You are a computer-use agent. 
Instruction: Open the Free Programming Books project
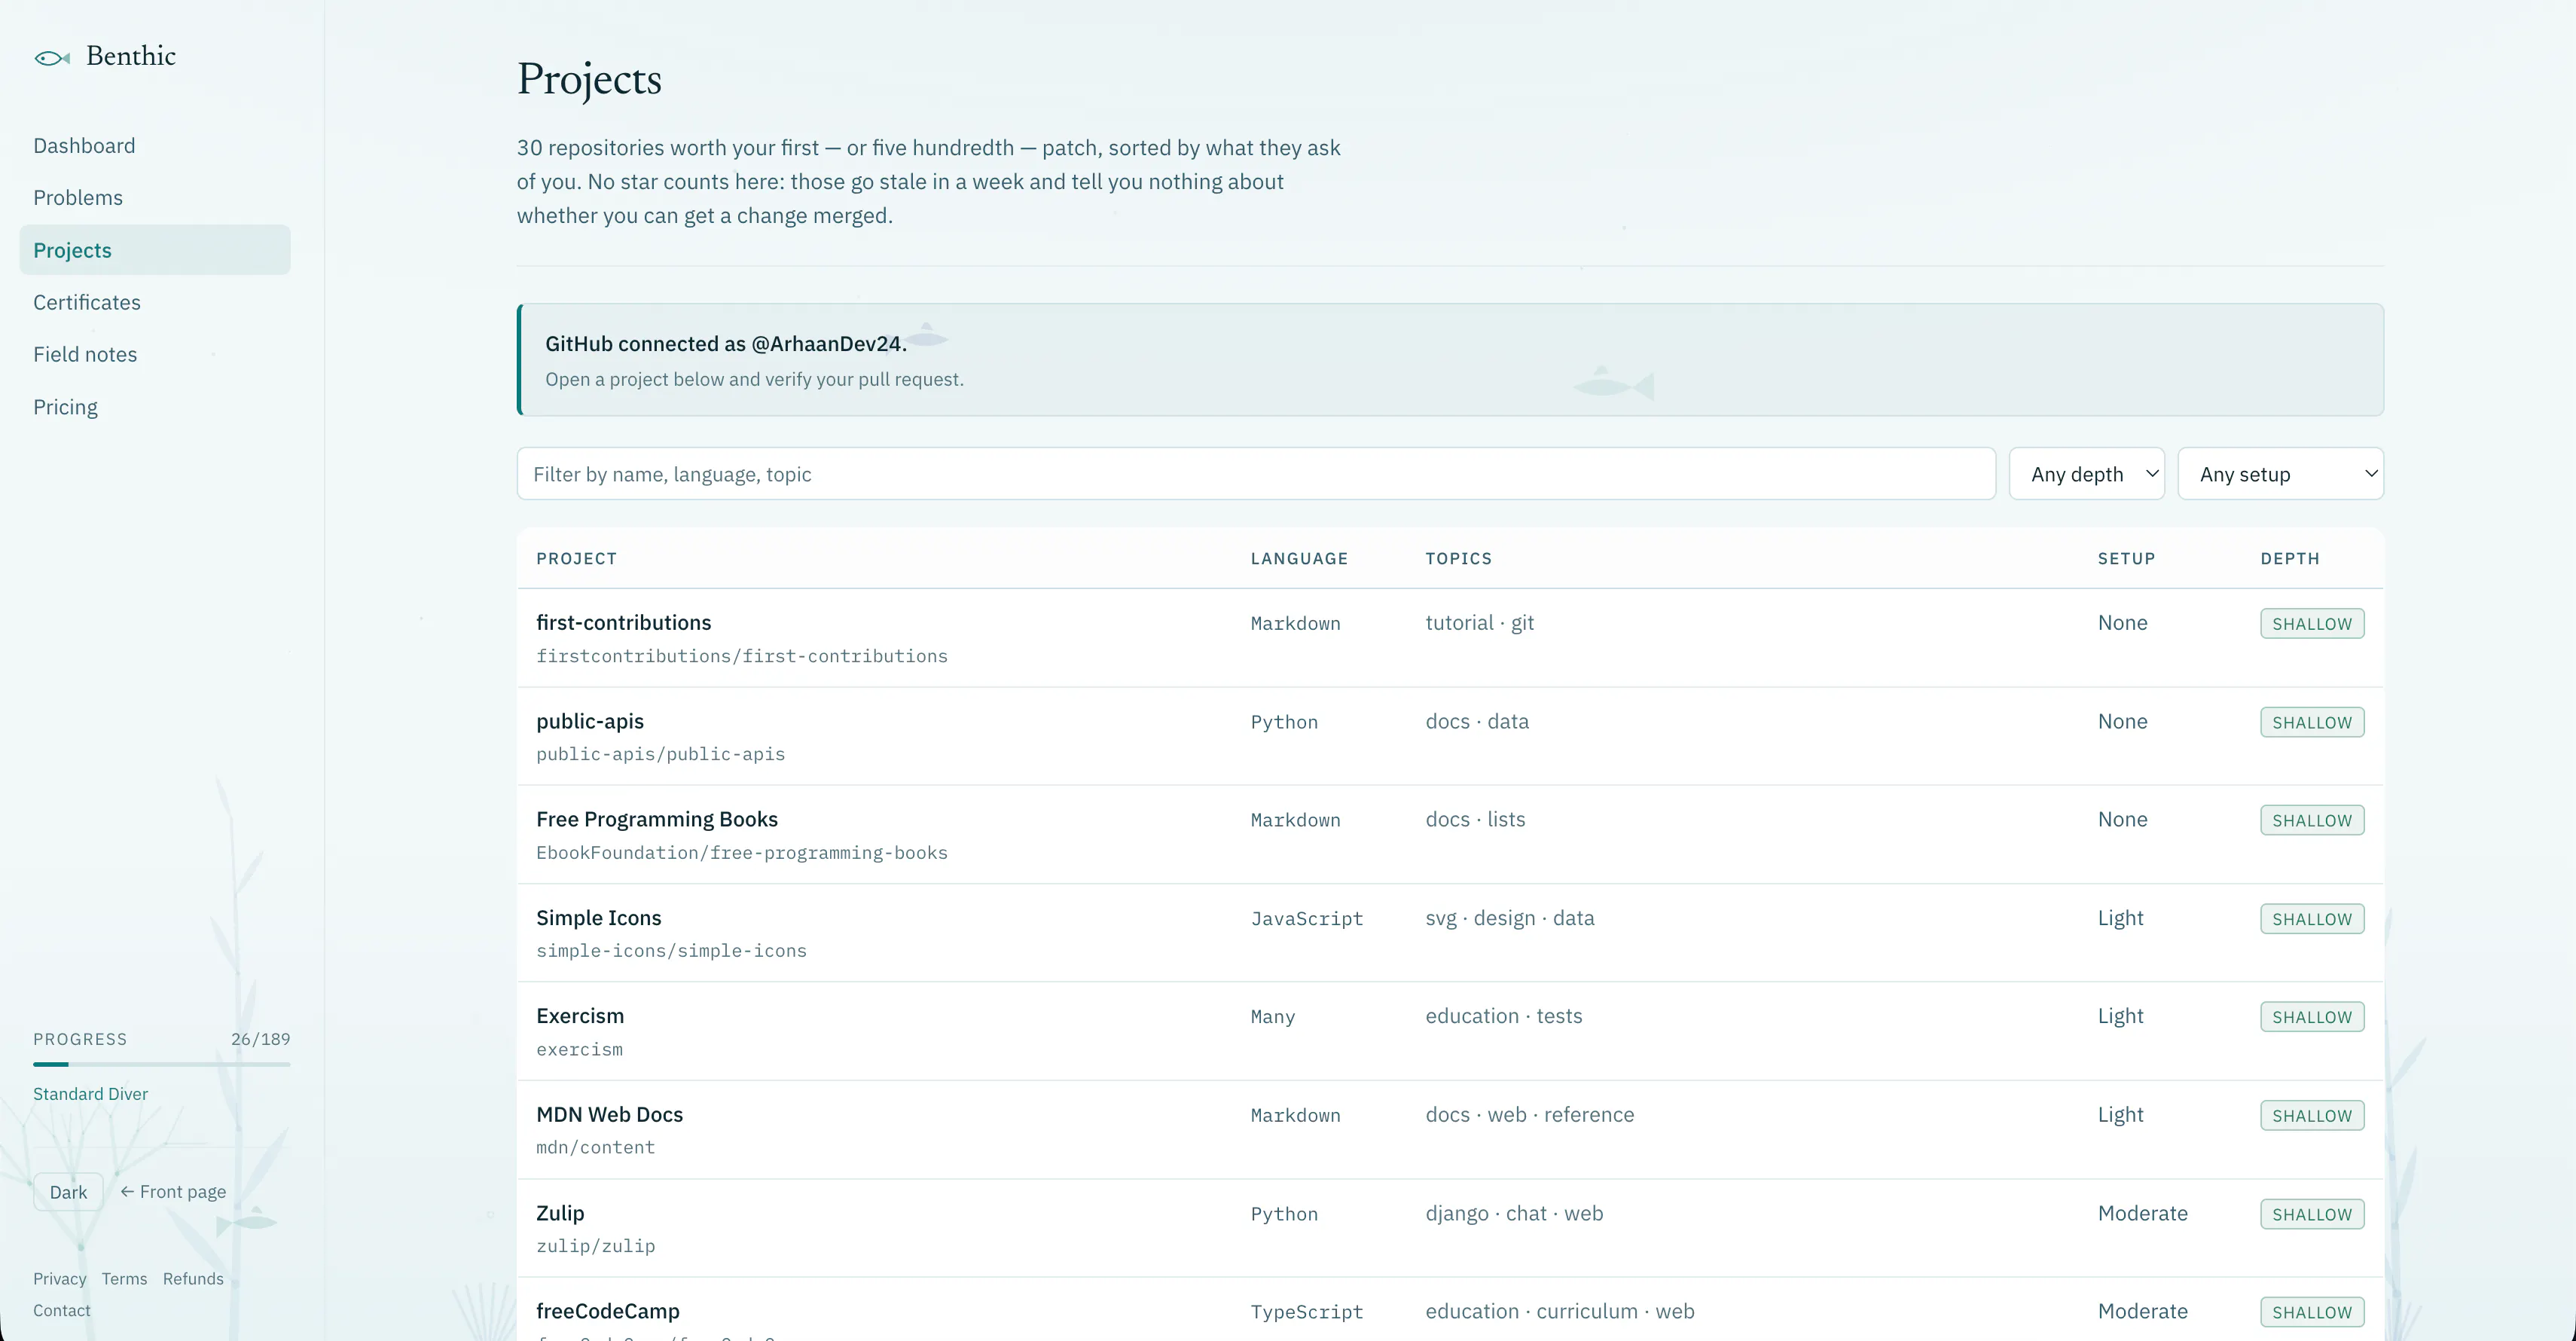[657, 820]
